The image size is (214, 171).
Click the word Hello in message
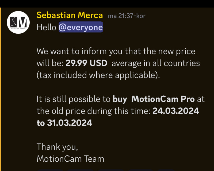click(x=46, y=27)
